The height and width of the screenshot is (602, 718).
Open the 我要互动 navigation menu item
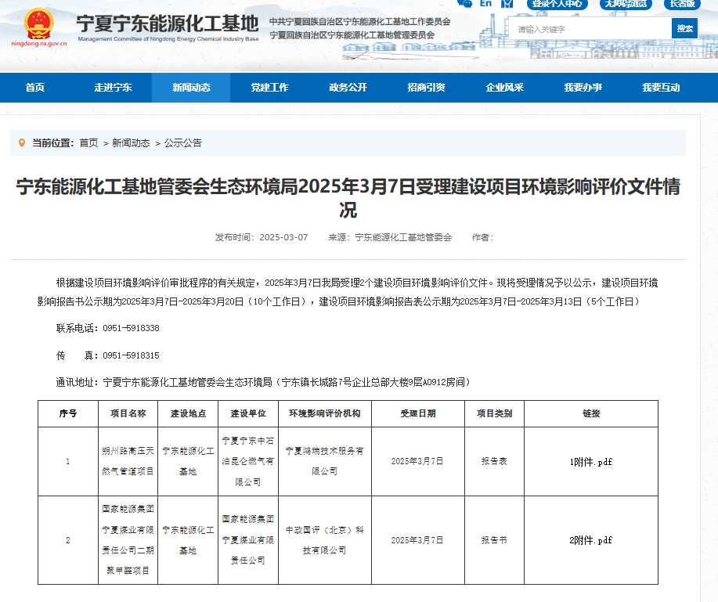pyautogui.click(x=661, y=88)
